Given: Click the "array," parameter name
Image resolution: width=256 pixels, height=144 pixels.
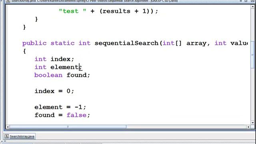Looking at the screenshot, I should [198, 44].
